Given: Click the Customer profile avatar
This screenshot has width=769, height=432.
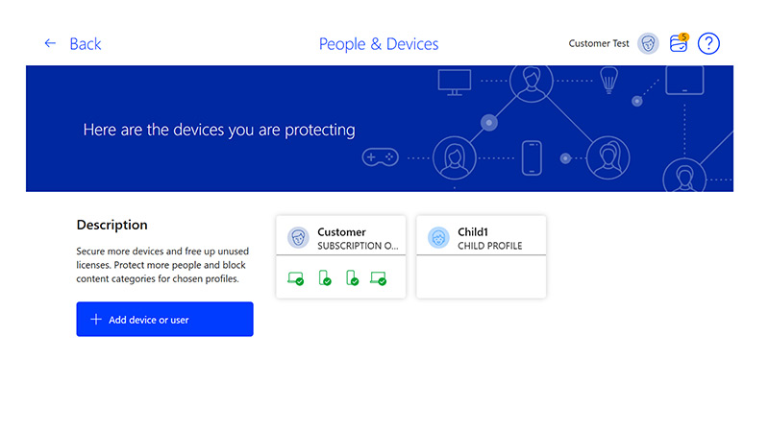Looking at the screenshot, I should [x=298, y=238].
